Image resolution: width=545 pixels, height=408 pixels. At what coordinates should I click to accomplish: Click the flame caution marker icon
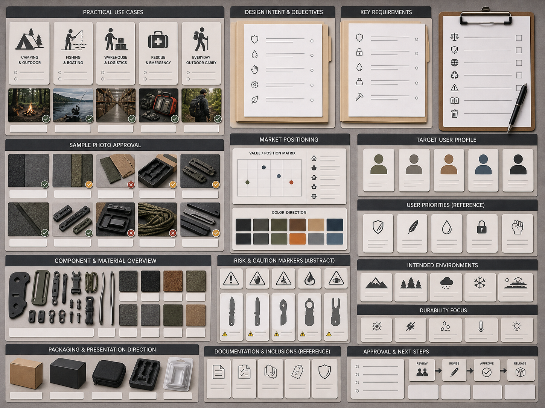[x=309, y=279]
